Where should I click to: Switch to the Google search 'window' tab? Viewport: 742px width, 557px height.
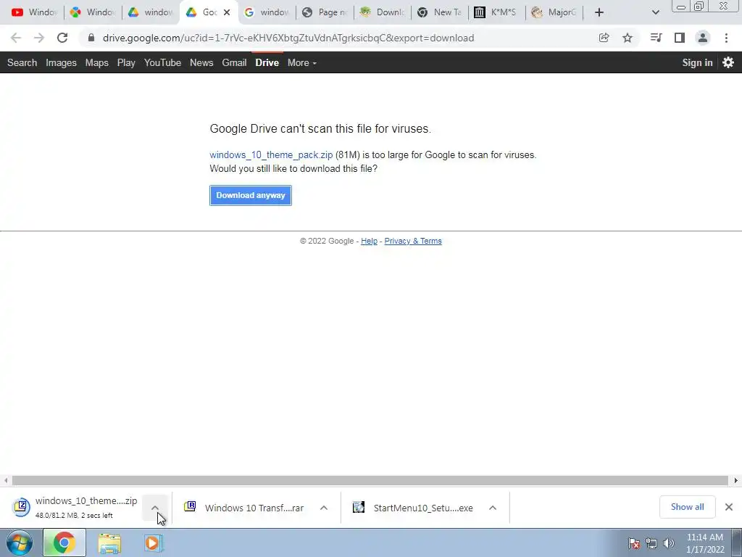[x=266, y=12]
